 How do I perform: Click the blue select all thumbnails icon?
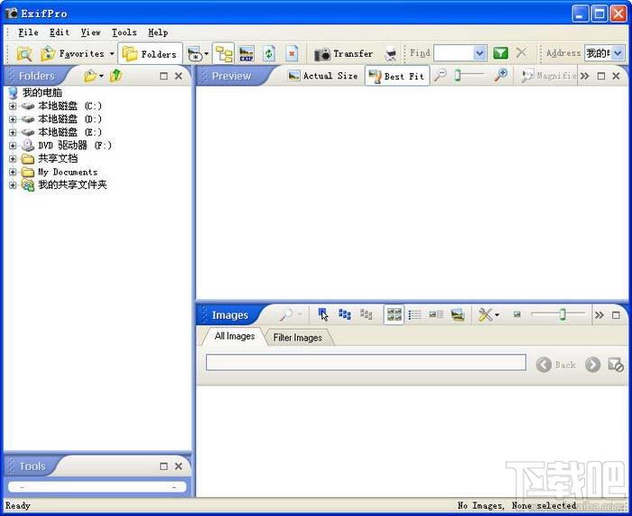(345, 314)
